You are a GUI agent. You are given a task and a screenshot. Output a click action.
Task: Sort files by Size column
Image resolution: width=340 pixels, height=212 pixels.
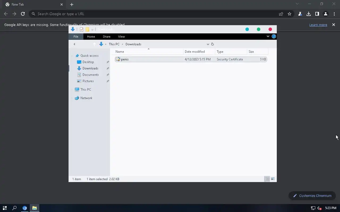[x=257, y=52]
